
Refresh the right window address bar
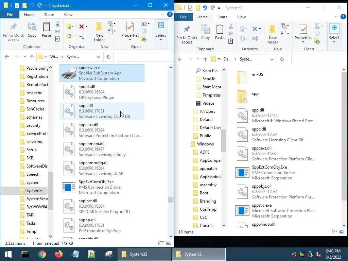coord(282,59)
